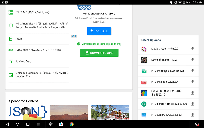Select the MD5 hash 04f9cb87a739249f457b855161f321ea
The image size is (204, 128).
pyautogui.click(x=38, y=50)
